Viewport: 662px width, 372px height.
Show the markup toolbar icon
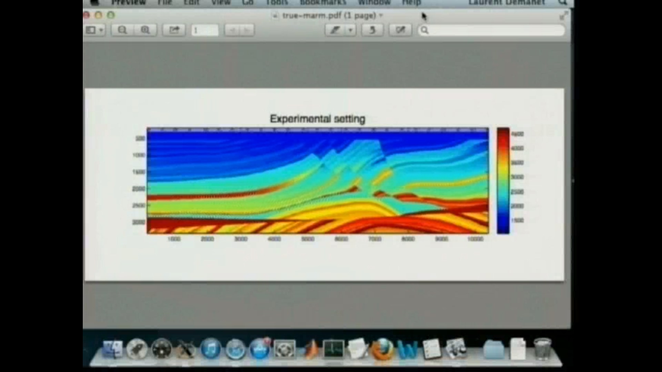click(400, 30)
